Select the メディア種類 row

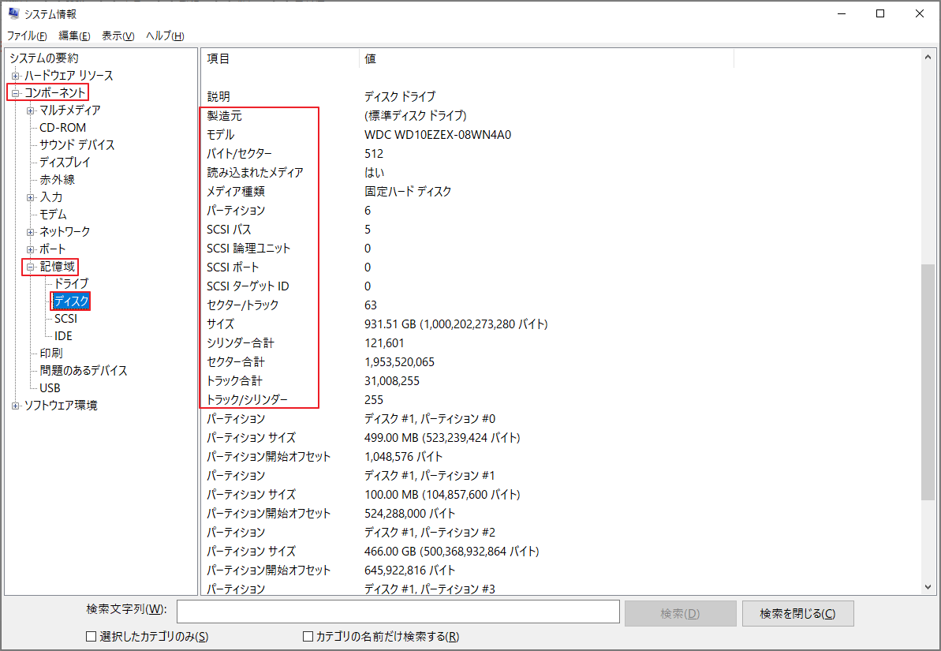(561, 192)
